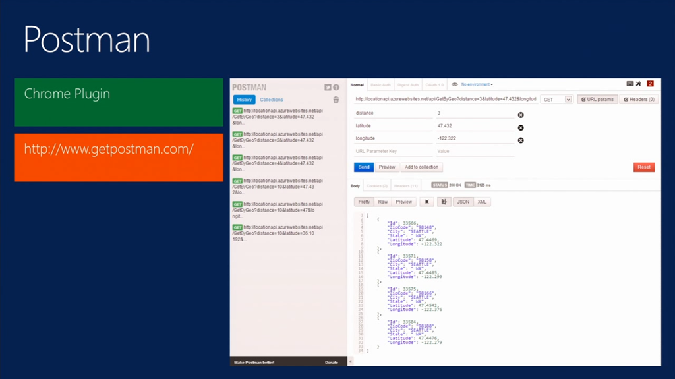Click the longitude value field -122.322
The width and height of the screenshot is (675, 379).
coord(475,138)
